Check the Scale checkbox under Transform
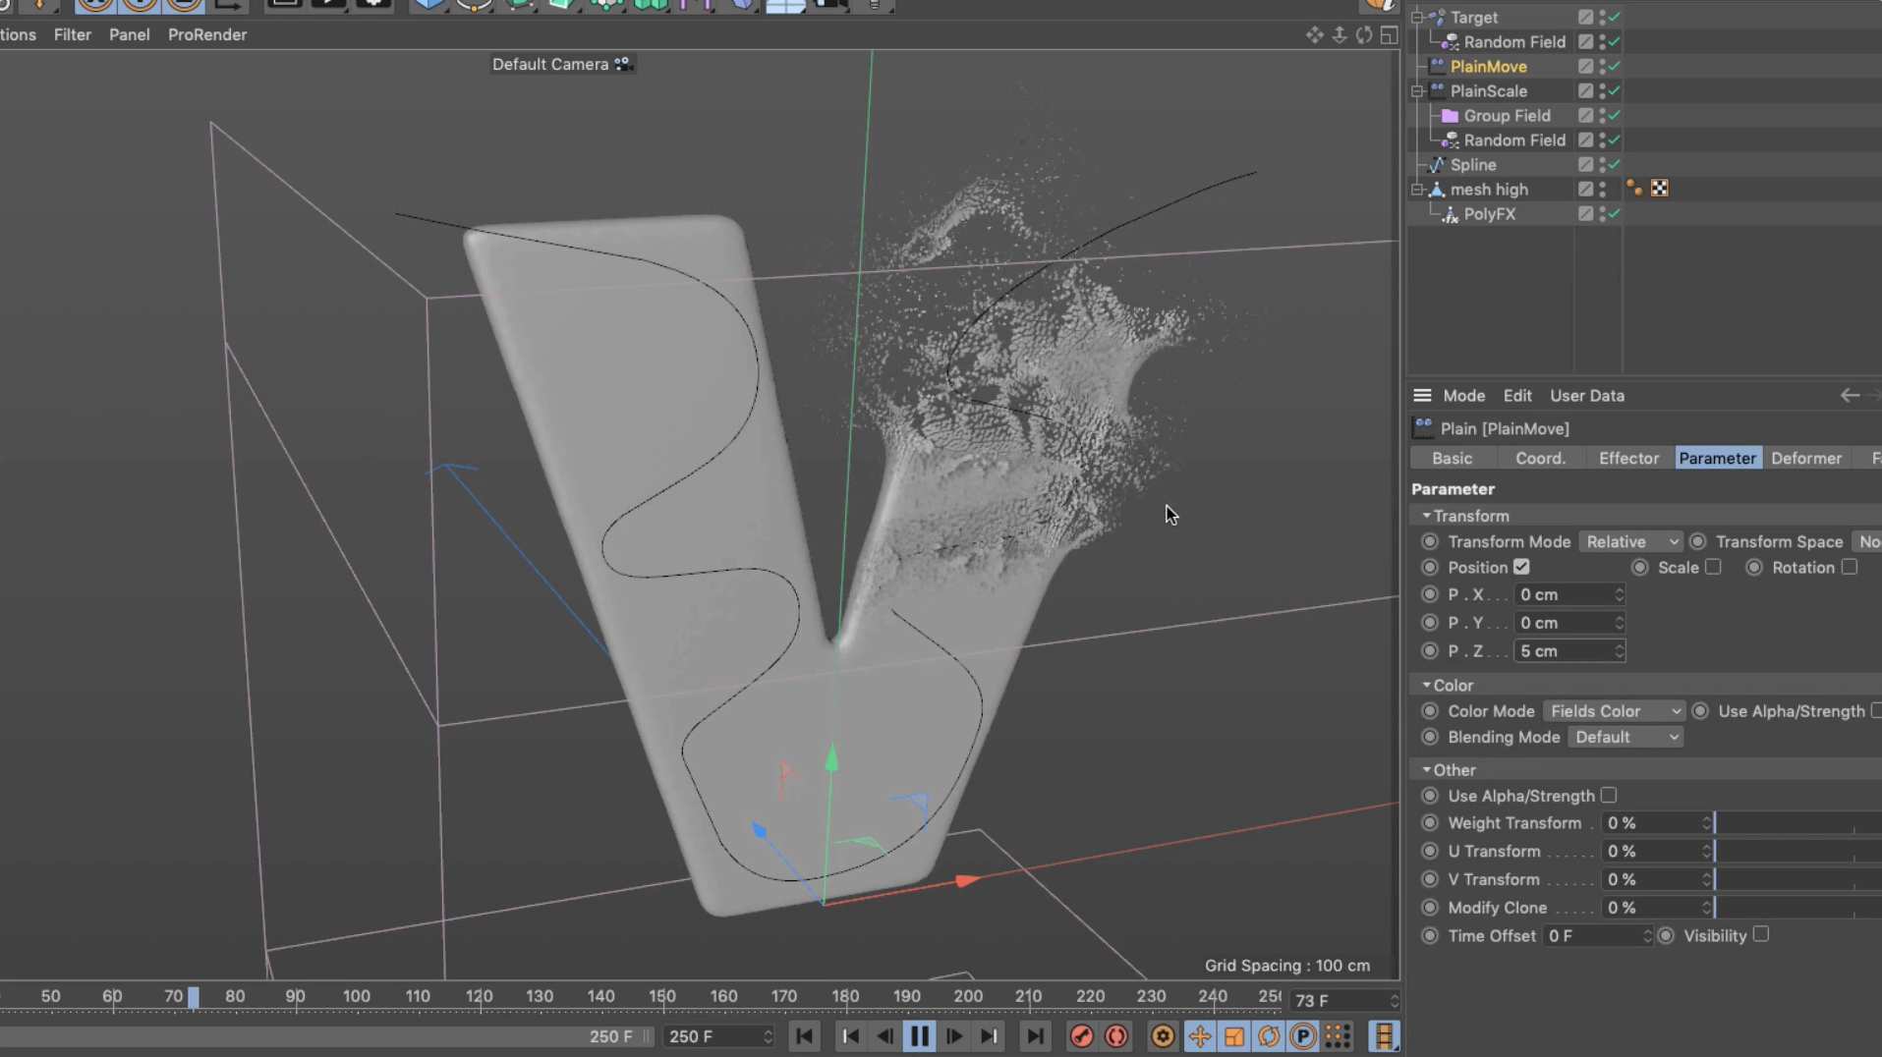 (x=1715, y=568)
